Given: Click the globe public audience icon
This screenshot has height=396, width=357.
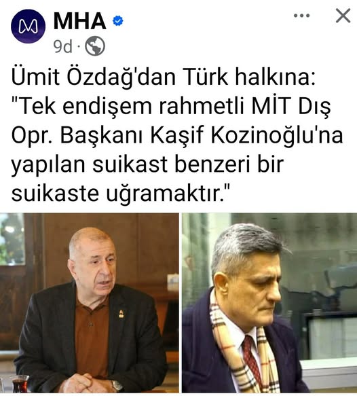Looking at the screenshot, I should tap(95, 46).
